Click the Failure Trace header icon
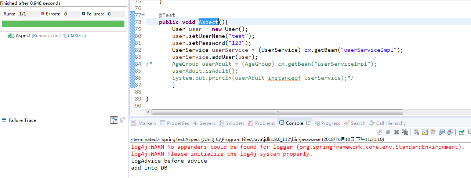 (x=4, y=120)
